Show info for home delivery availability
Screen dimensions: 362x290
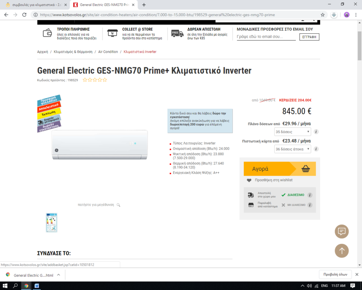coord(310,195)
